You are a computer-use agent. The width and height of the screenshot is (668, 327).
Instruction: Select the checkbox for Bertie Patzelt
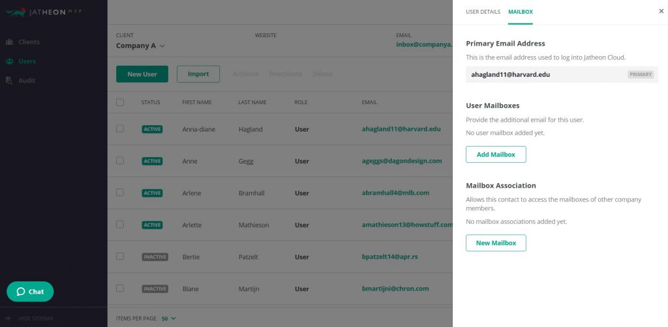(120, 256)
